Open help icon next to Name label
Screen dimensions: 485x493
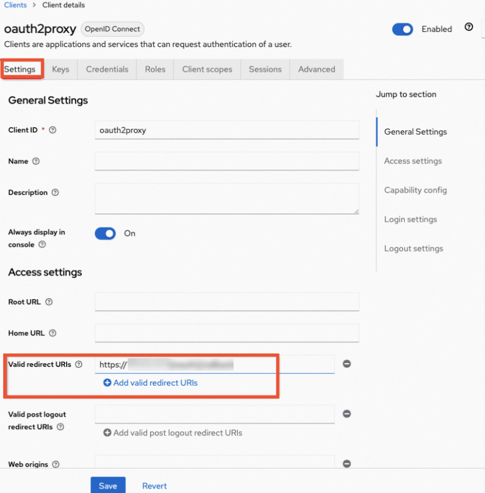tap(36, 161)
